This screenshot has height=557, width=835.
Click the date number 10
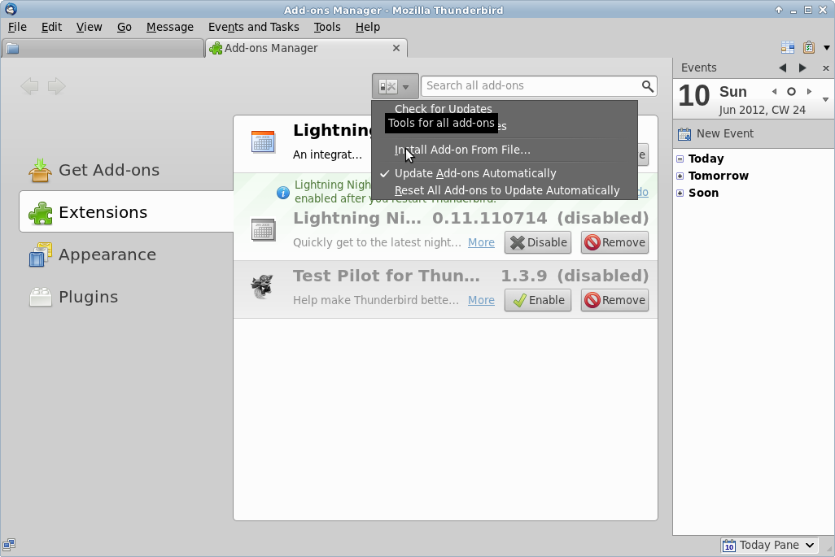pos(694,96)
